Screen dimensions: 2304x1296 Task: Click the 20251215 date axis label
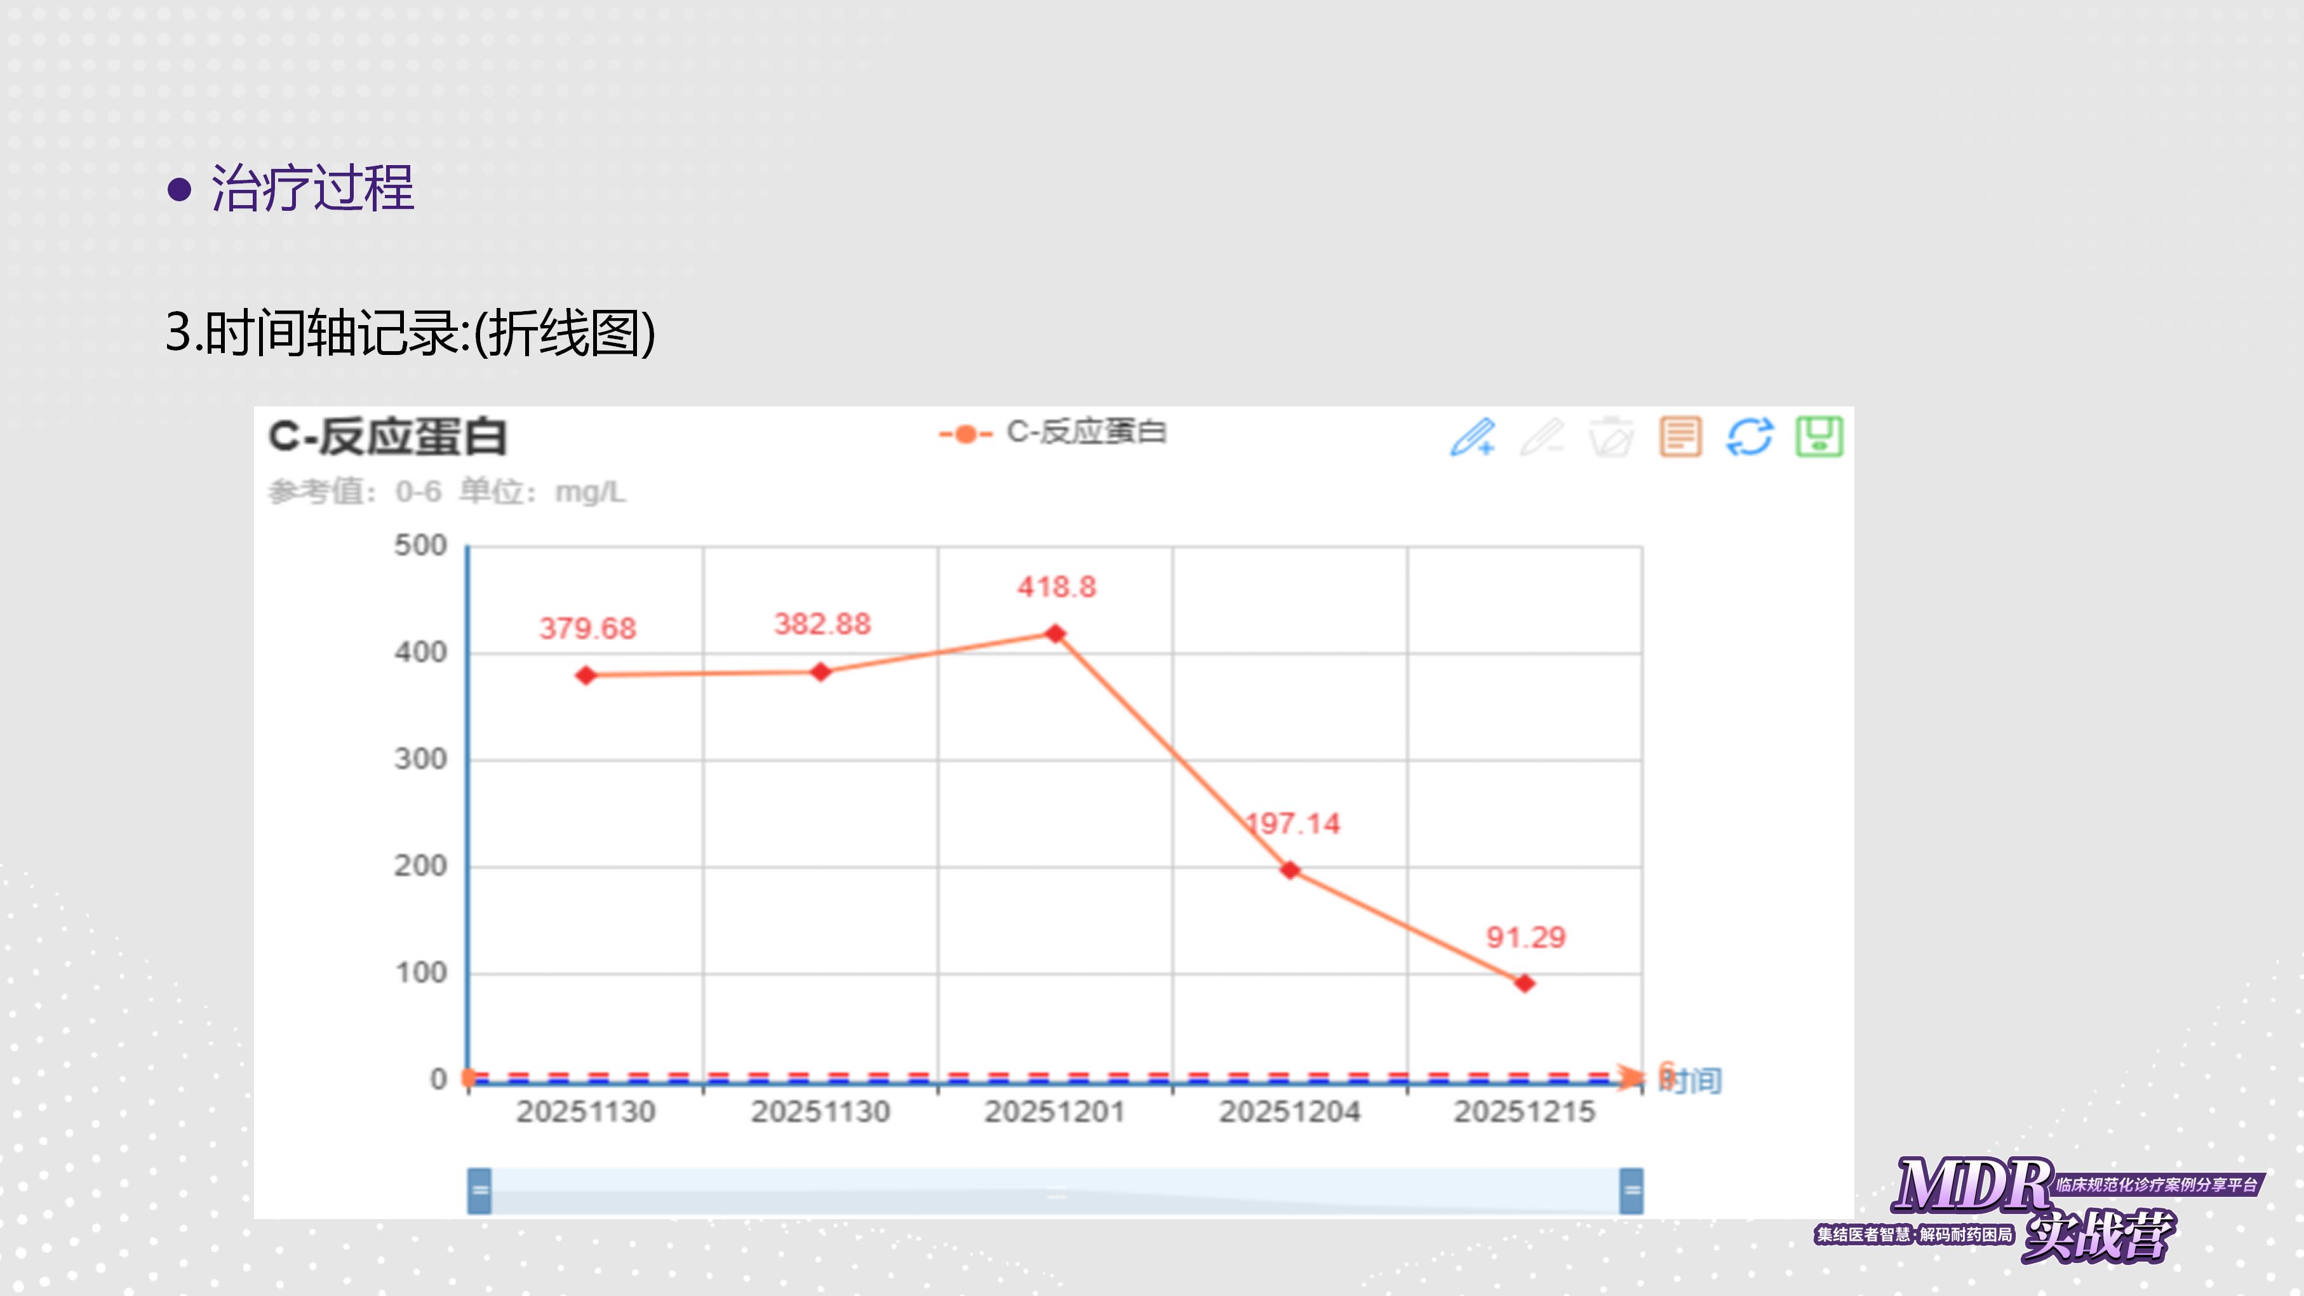point(1525,1112)
